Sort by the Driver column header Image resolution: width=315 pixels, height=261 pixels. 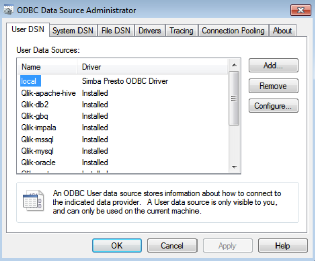coord(152,67)
